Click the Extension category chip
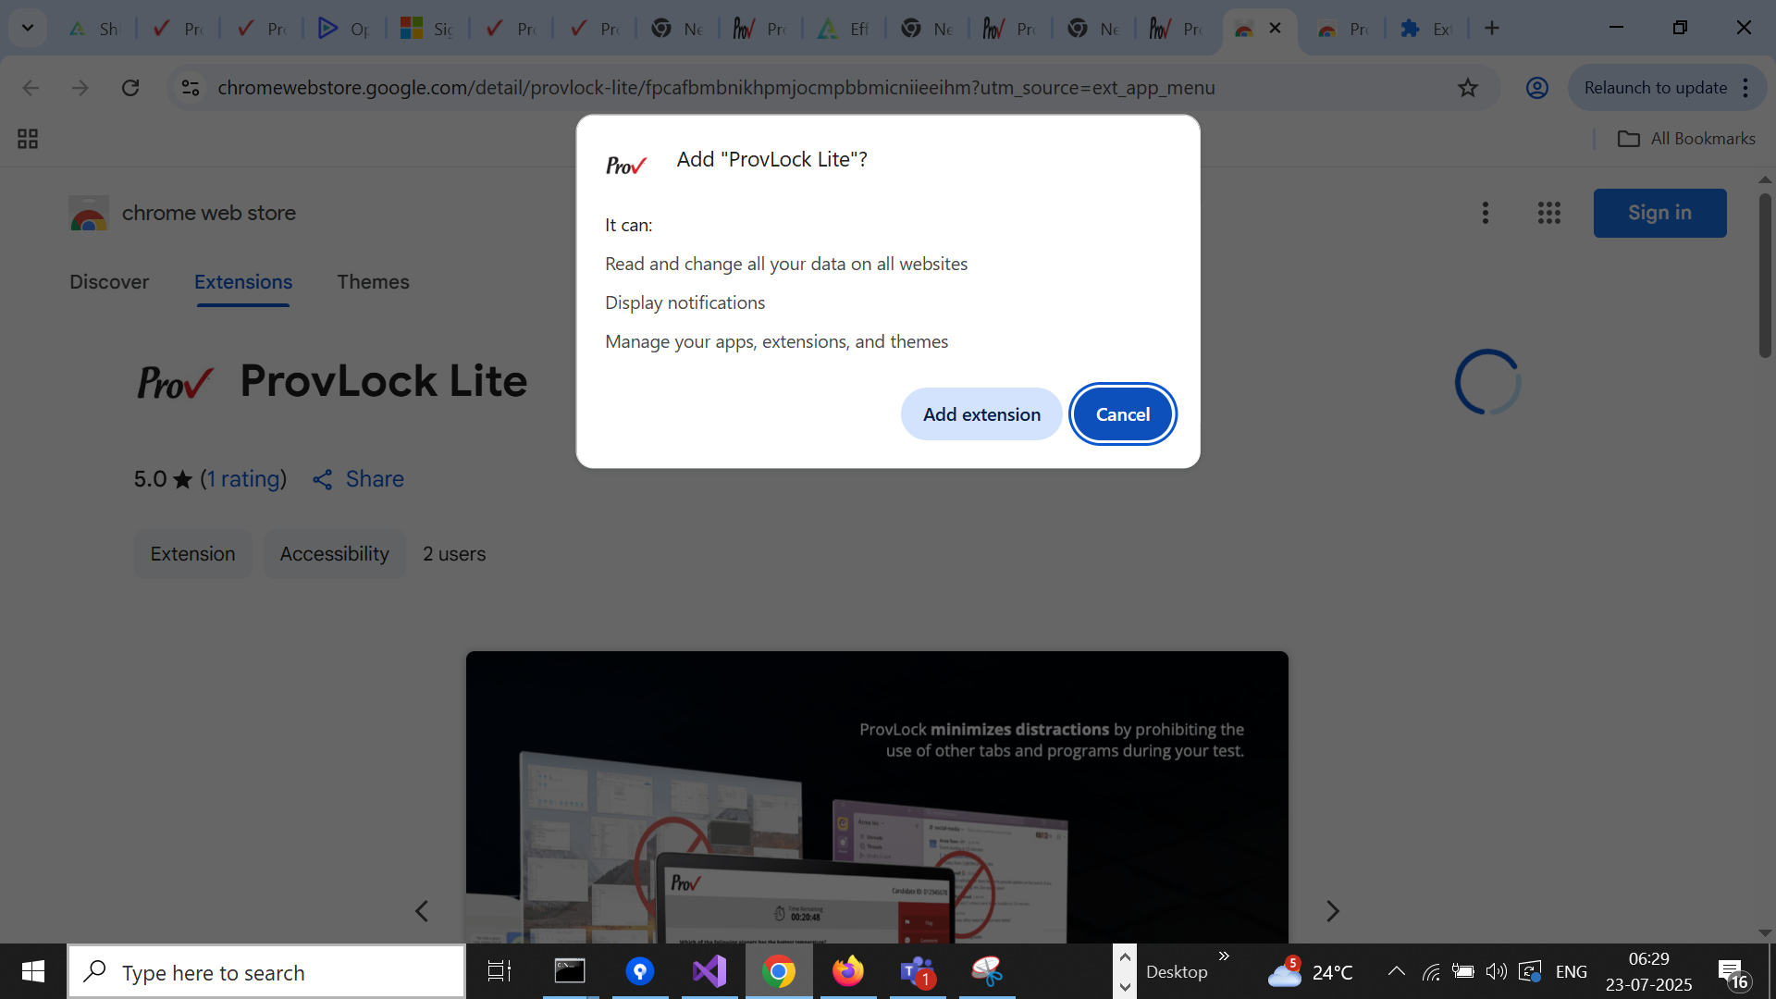The width and height of the screenshot is (1776, 999). pos(192,554)
